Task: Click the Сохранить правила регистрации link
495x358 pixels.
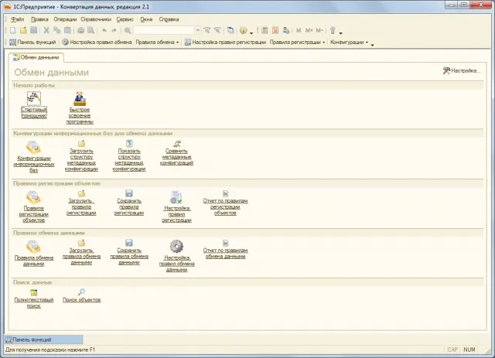Action: click(x=129, y=206)
